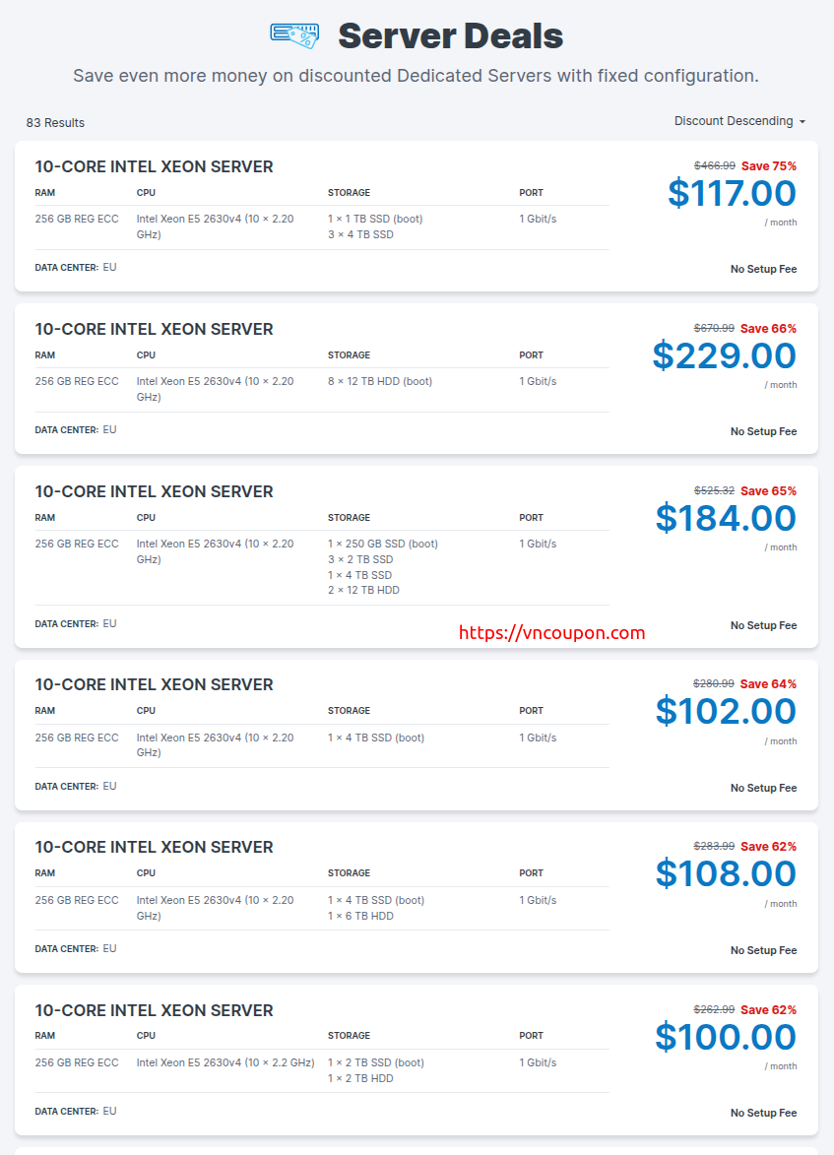The height and width of the screenshot is (1155, 834).
Task: Click the title of the $117.00 server
Action: point(154,166)
